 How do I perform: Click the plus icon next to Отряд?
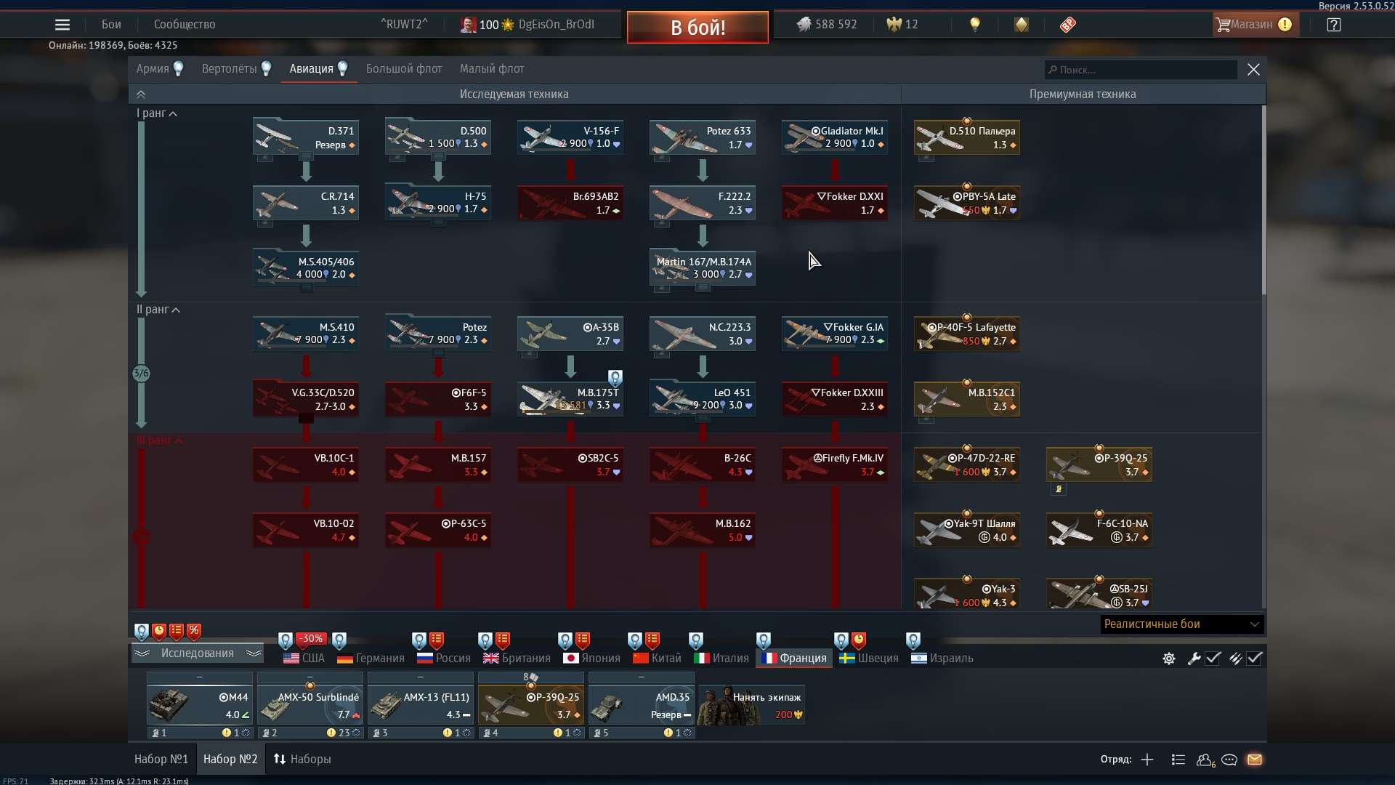(x=1147, y=760)
